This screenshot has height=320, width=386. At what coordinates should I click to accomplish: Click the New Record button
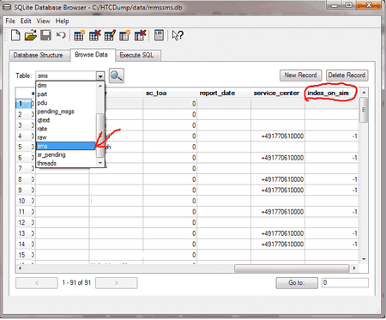click(300, 75)
